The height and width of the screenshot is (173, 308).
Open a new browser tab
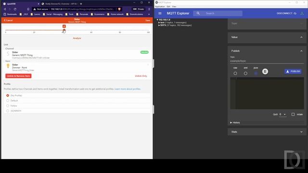click(81, 4)
